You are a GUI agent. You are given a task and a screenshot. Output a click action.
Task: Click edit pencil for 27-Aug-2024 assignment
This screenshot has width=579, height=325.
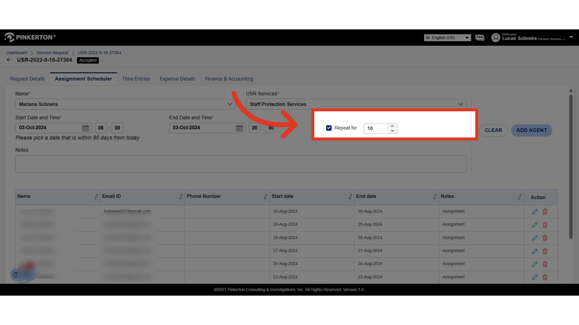point(535,251)
